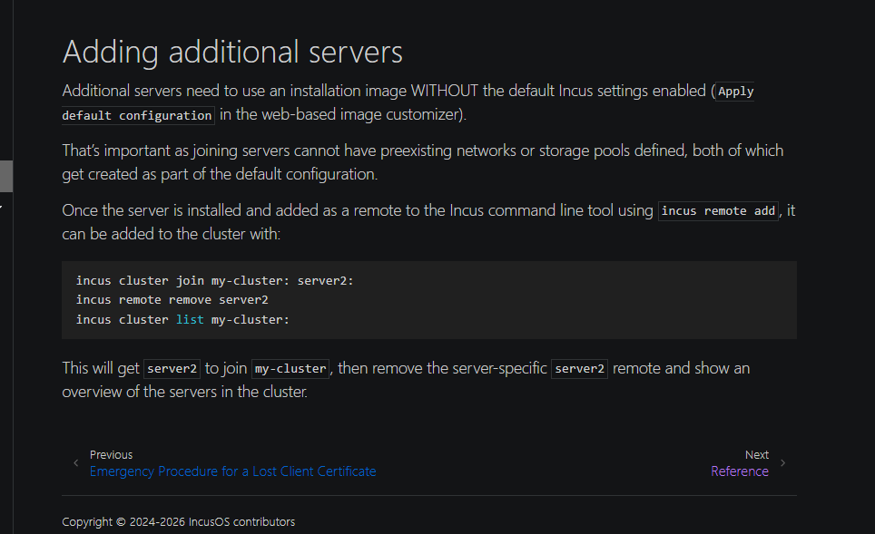This screenshot has width=875, height=534.
Task: Click the "default configuration" inline code fragment
Action: click(x=137, y=116)
